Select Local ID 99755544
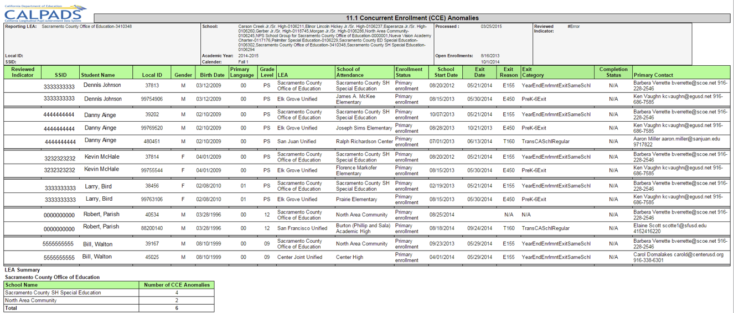Image resolution: width=734 pixels, height=313 pixels. [152, 170]
